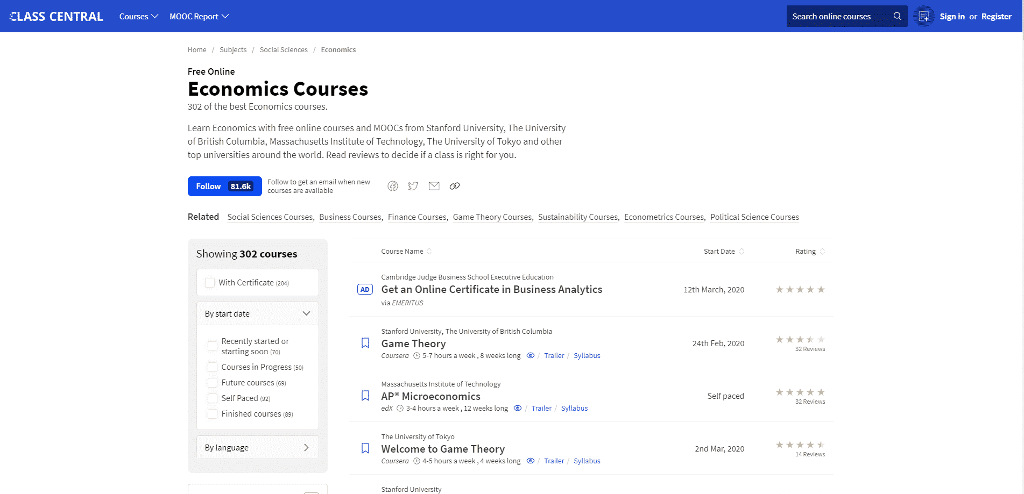Go to Subjects breadcrumb
This screenshot has width=1024, height=494.
(233, 49)
